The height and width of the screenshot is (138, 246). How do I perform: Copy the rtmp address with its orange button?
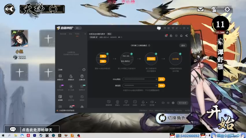161,79
